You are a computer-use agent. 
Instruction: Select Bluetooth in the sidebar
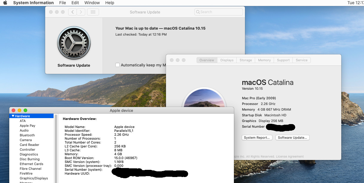tap(27, 135)
